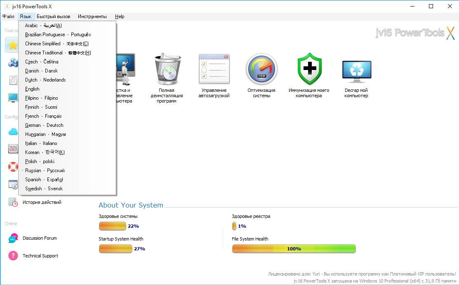Click the Оптимизация системы label
459x285 pixels.
click(261, 93)
